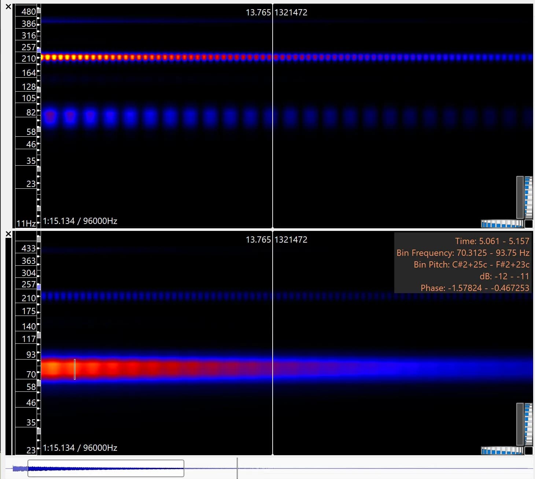Close the lower spectrogram pane
535x479 pixels.
(x=8, y=234)
